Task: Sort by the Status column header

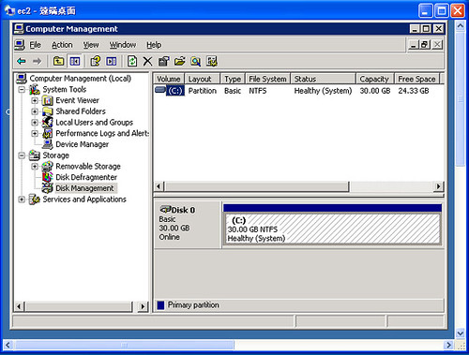Action: pos(323,79)
